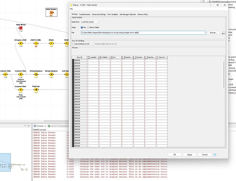236x181 pixels.
Task: Click the Launch Configuration green icon
Action: [49, 126]
